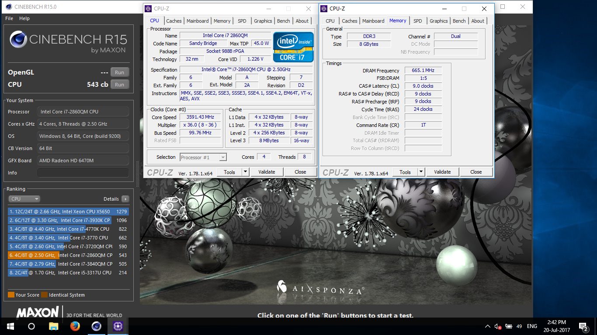
Task: Open the Windows Start menu
Action: (x=10, y=326)
